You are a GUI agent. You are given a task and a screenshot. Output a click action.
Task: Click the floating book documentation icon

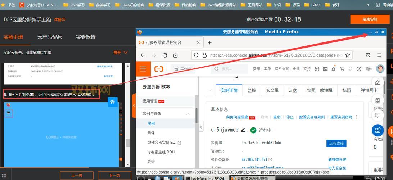click(378, 100)
